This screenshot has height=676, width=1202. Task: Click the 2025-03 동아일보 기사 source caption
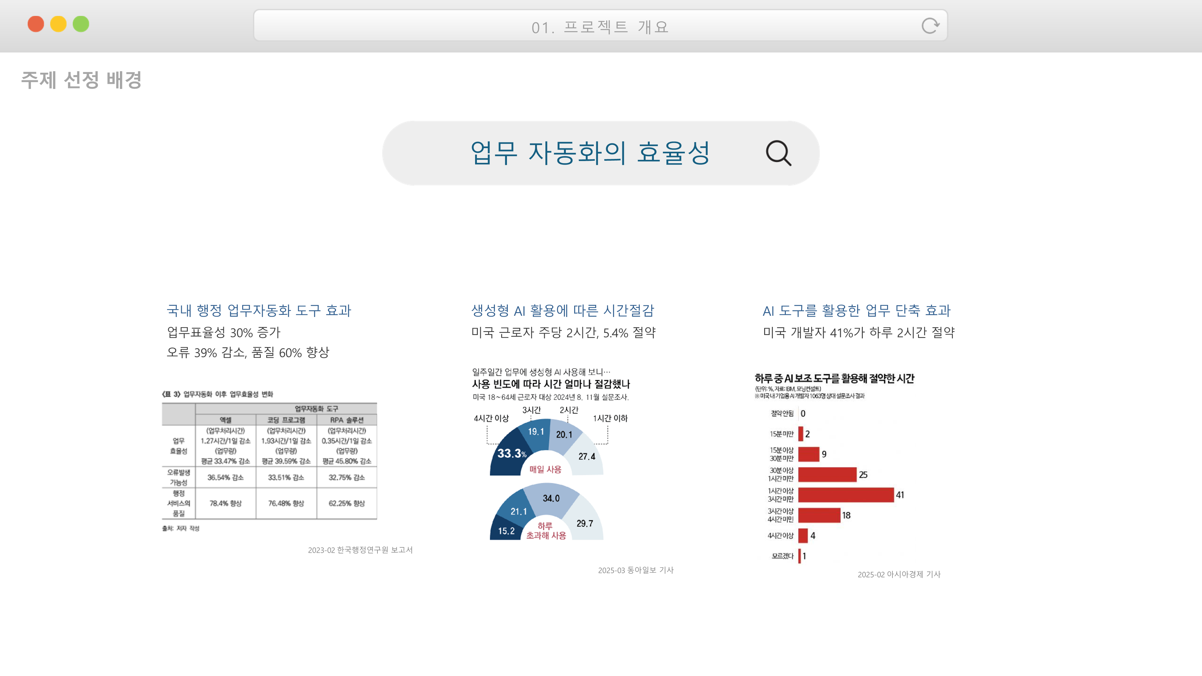(636, 570)
